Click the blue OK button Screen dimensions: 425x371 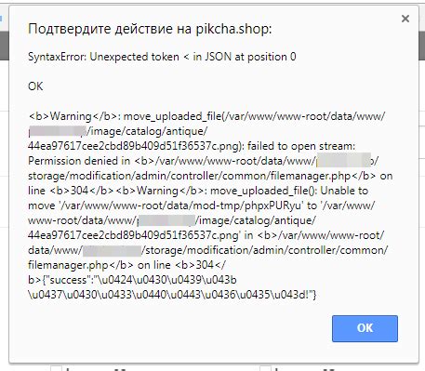(x=365, y=328)
